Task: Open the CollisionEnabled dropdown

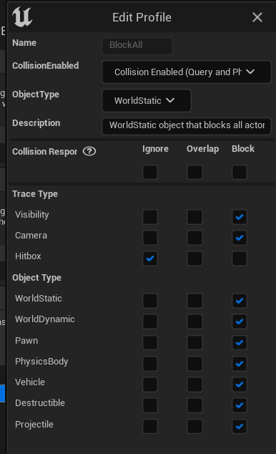Action: 187,72
